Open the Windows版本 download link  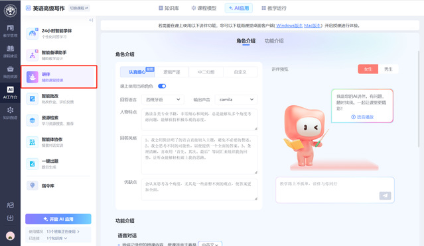click(289, 26)
